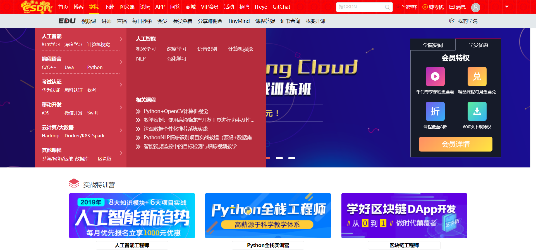Open 每日秒杀 in EDU menu
The image size is (536, 252).
pyautogui.click(x=142, y=21)
